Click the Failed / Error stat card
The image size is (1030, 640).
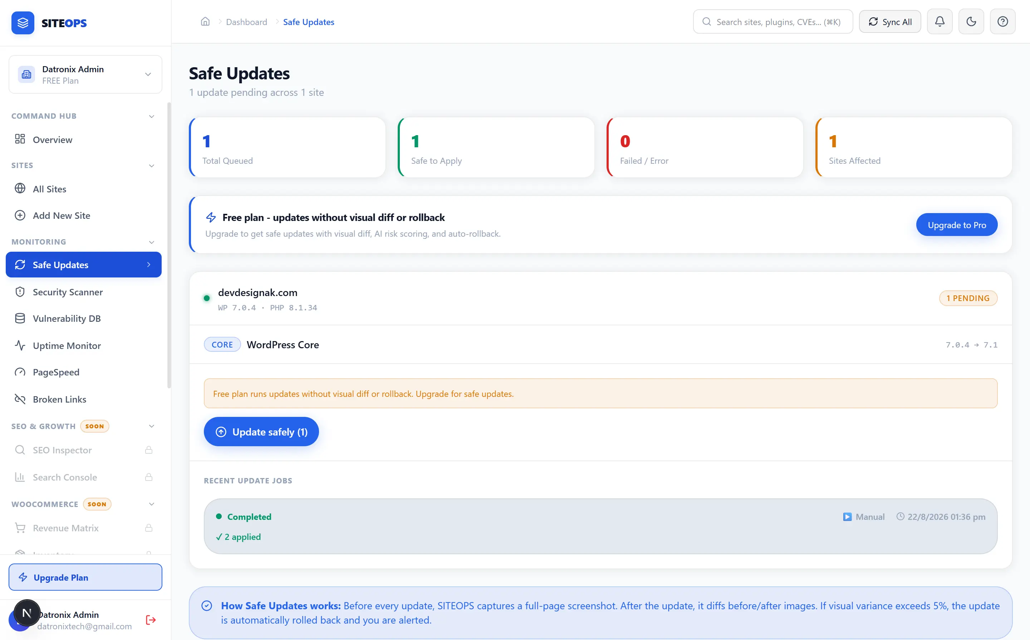(705, 147)
